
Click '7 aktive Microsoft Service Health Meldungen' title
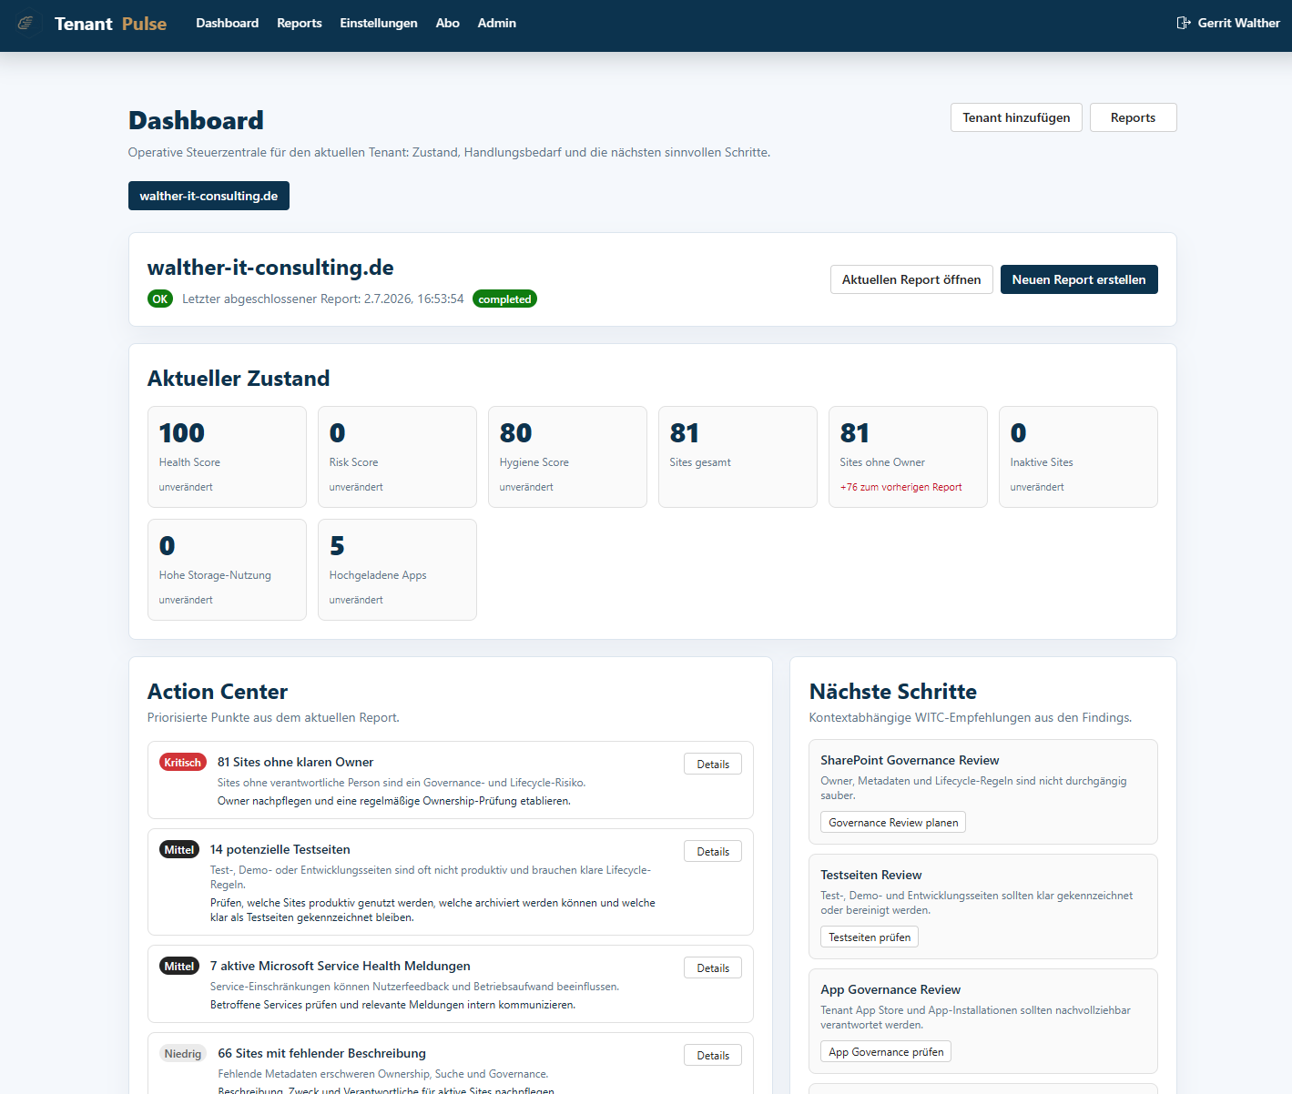point(341,966)
